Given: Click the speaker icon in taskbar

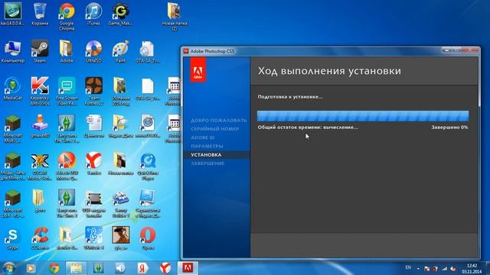Looking at the screenshot, I should point(120,268).
